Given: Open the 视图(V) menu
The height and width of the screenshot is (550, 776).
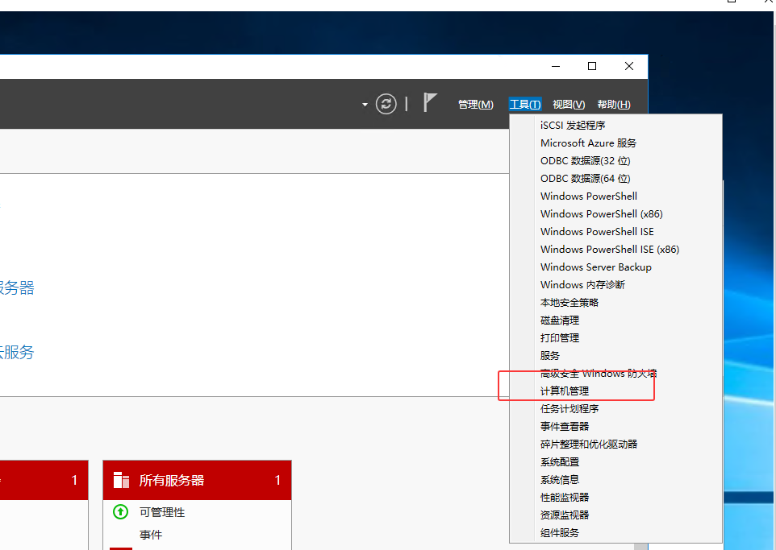Looking at the screenshot, I should [568, 105].
